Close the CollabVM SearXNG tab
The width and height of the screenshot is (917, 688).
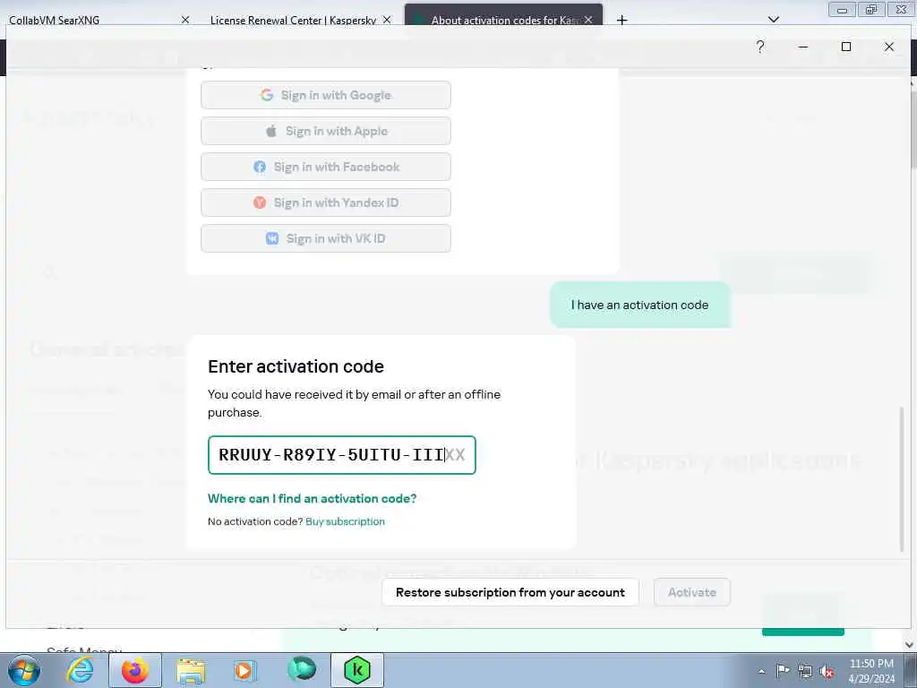pos(185,20)
